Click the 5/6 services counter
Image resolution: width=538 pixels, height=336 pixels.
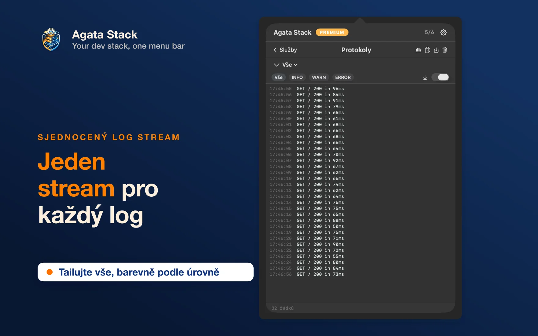429,32
